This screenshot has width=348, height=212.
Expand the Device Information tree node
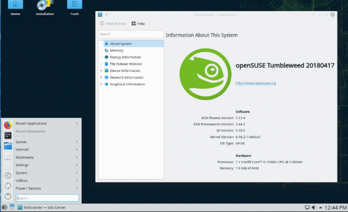101,70
